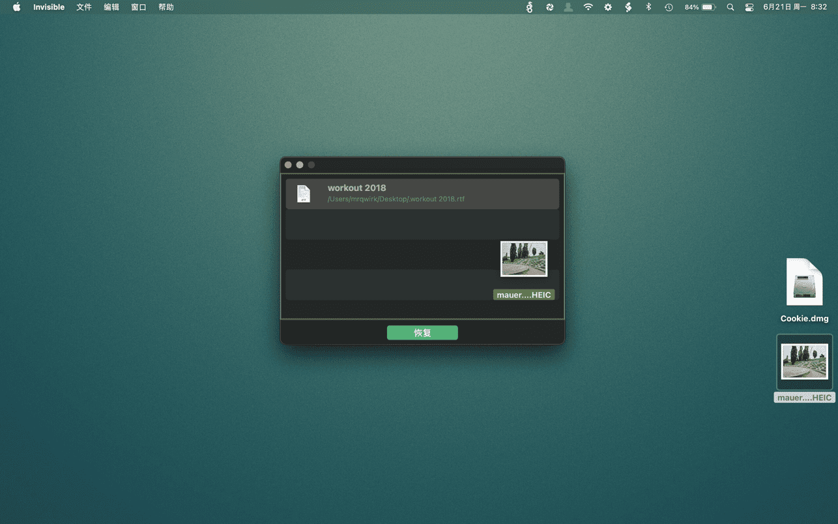Screen dimensions: 838x524
Task: Click the Time Machine clock icon
Action: tap(669, 7)
